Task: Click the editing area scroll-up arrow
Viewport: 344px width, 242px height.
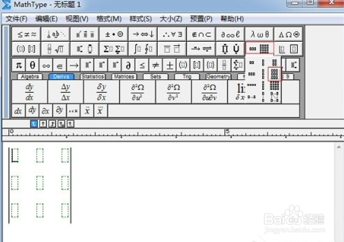Action: [x=338, y=147]
